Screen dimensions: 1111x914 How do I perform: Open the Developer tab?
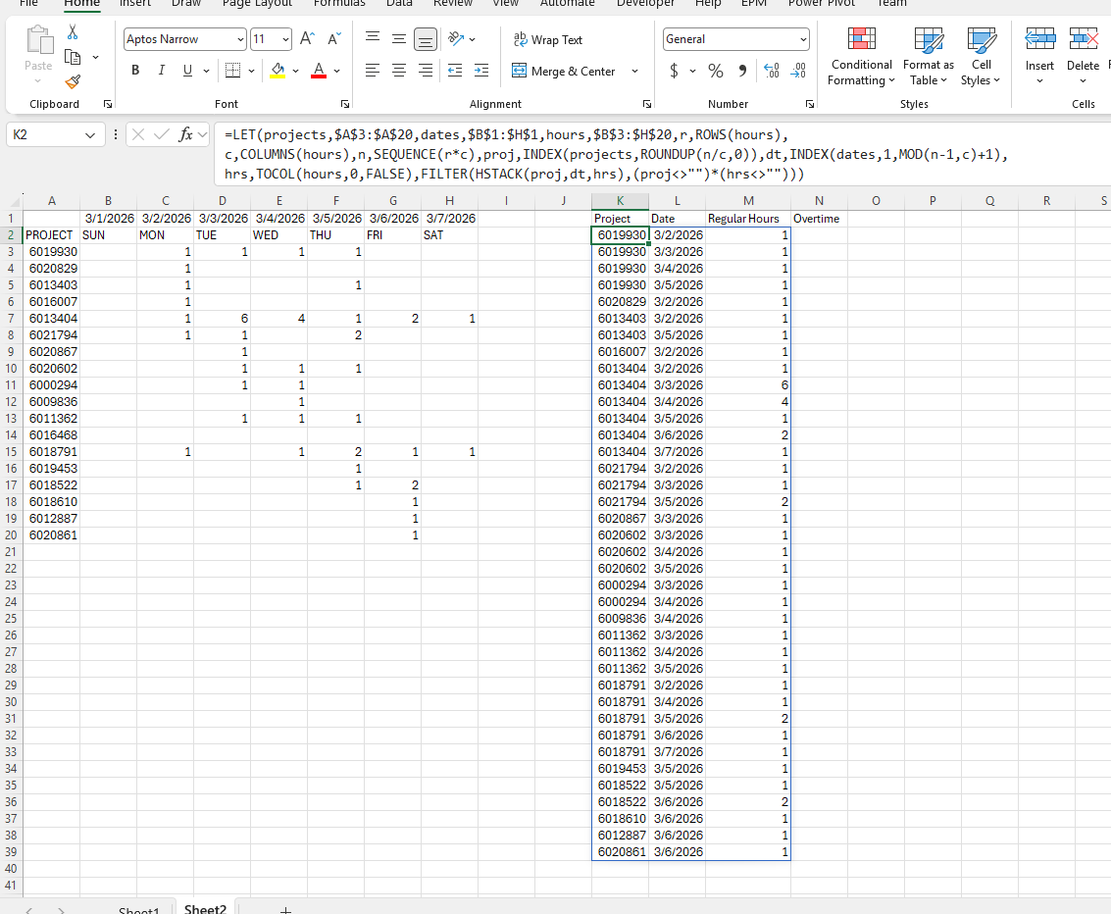coord(645,3)
